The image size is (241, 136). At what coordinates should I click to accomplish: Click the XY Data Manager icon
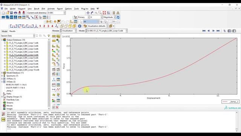[x=58, y=85]
